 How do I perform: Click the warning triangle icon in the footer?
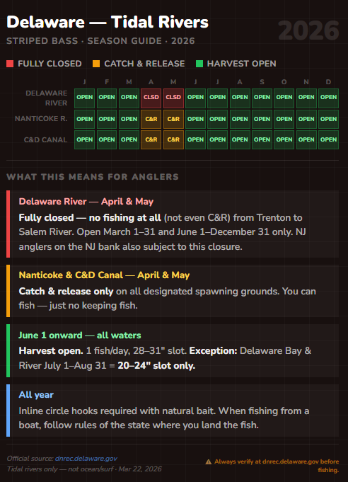(208, 461)
